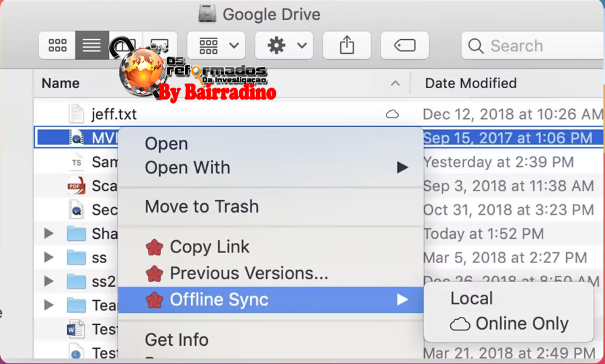Viewport: 605px width, 364px height.
Task: Open the gear Action menu
Action: point(284,46)
